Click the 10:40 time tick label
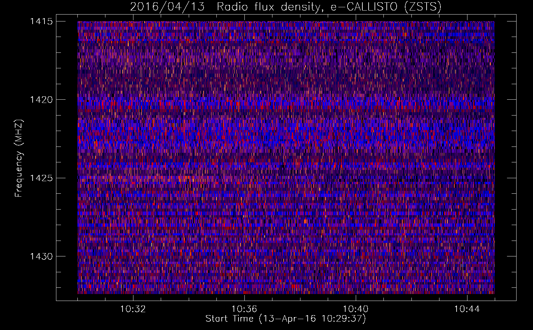Screen dimensions: 533x330 click(356, 309)
